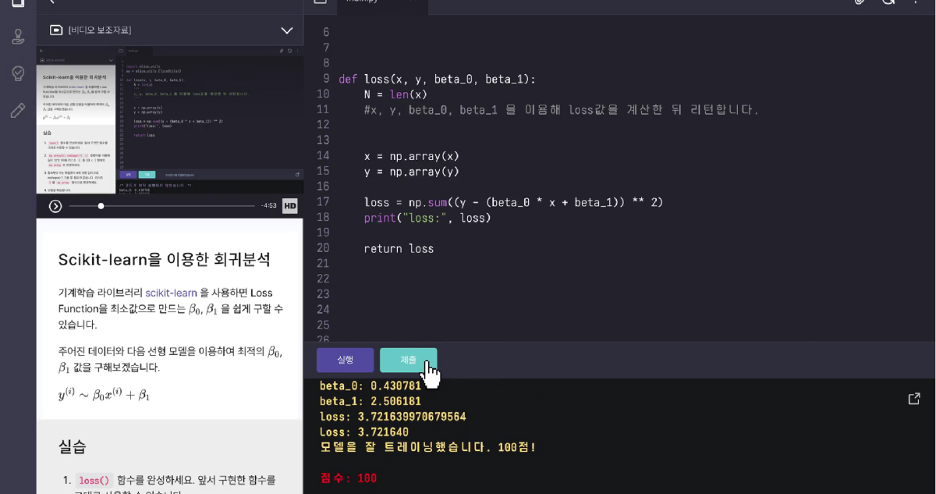Click the 'return loss' code line
936x494 pixels.
[x=399, y=249]
